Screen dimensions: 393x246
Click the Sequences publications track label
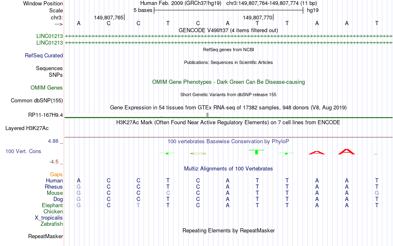[49, 68]
